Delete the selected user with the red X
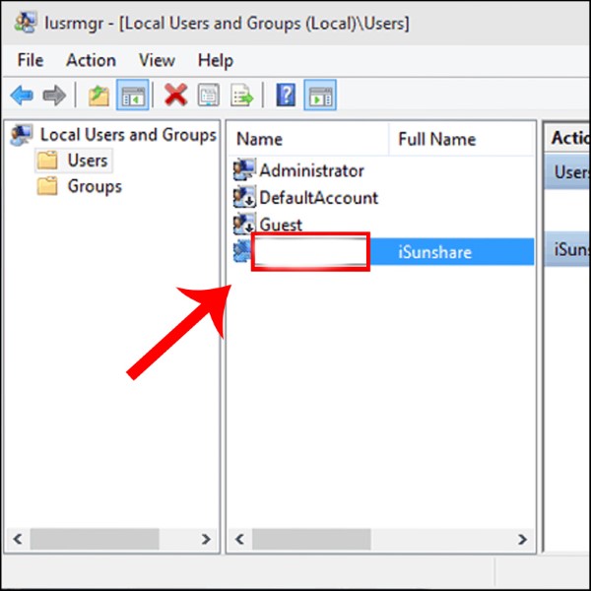Viewport: 591px width, 591px height. pos(176,96)
